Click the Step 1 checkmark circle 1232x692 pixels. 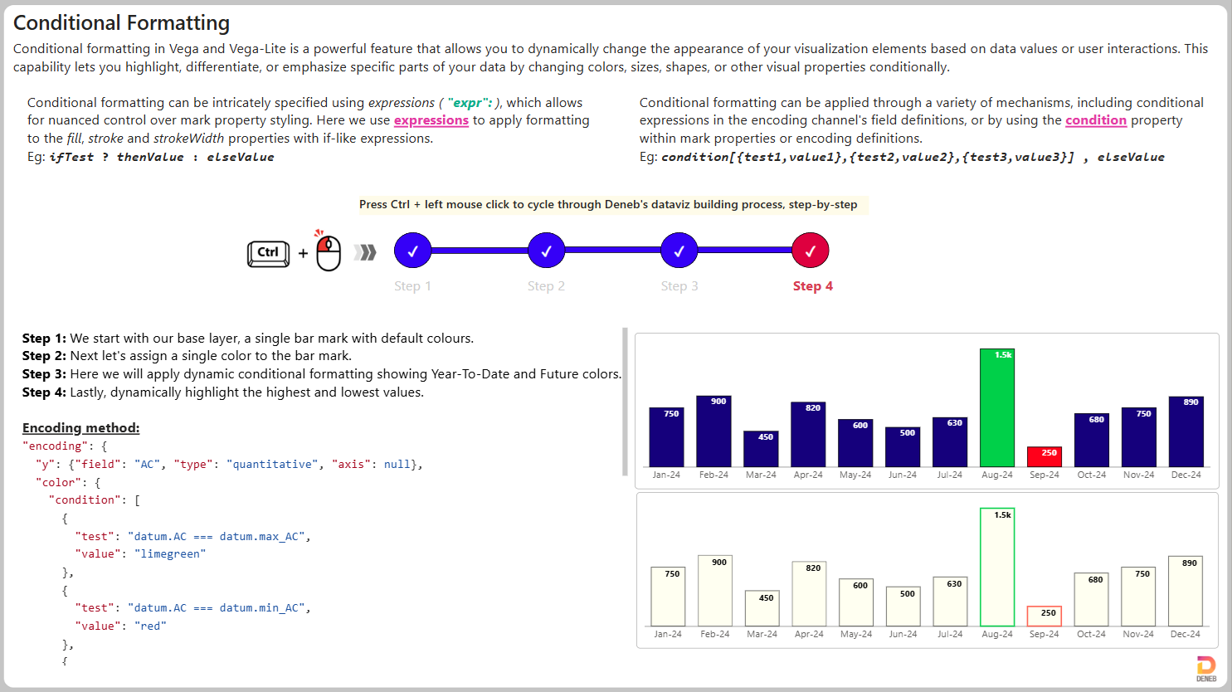[x=412, y=251]
